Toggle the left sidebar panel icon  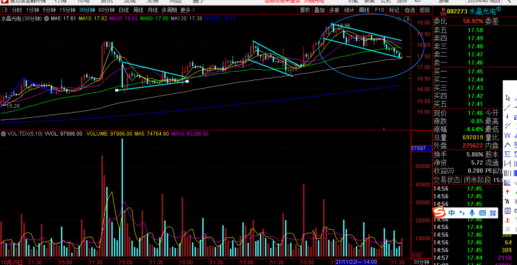tap(5, 10)
